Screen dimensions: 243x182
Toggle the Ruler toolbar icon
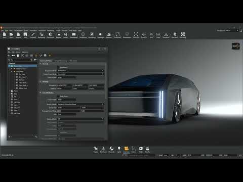pos(158,35)
